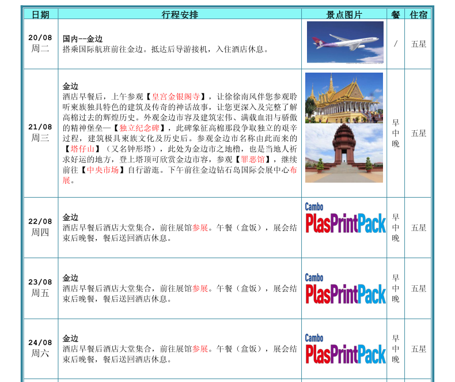This screenshot has height=382, width=455.
Task: Click the 金边 heading in the 24/08 row
Action: click(70, 338)
